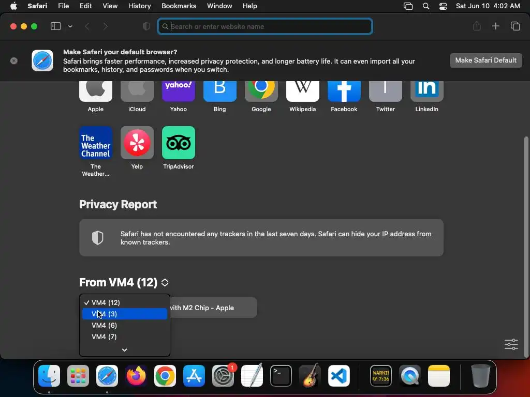Open the Bing favorite
Viewport: 530px width, 397px height.
(x=219, y=96)
